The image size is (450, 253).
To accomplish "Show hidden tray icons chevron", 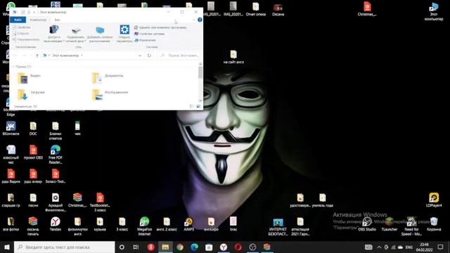I will [379, 247].
